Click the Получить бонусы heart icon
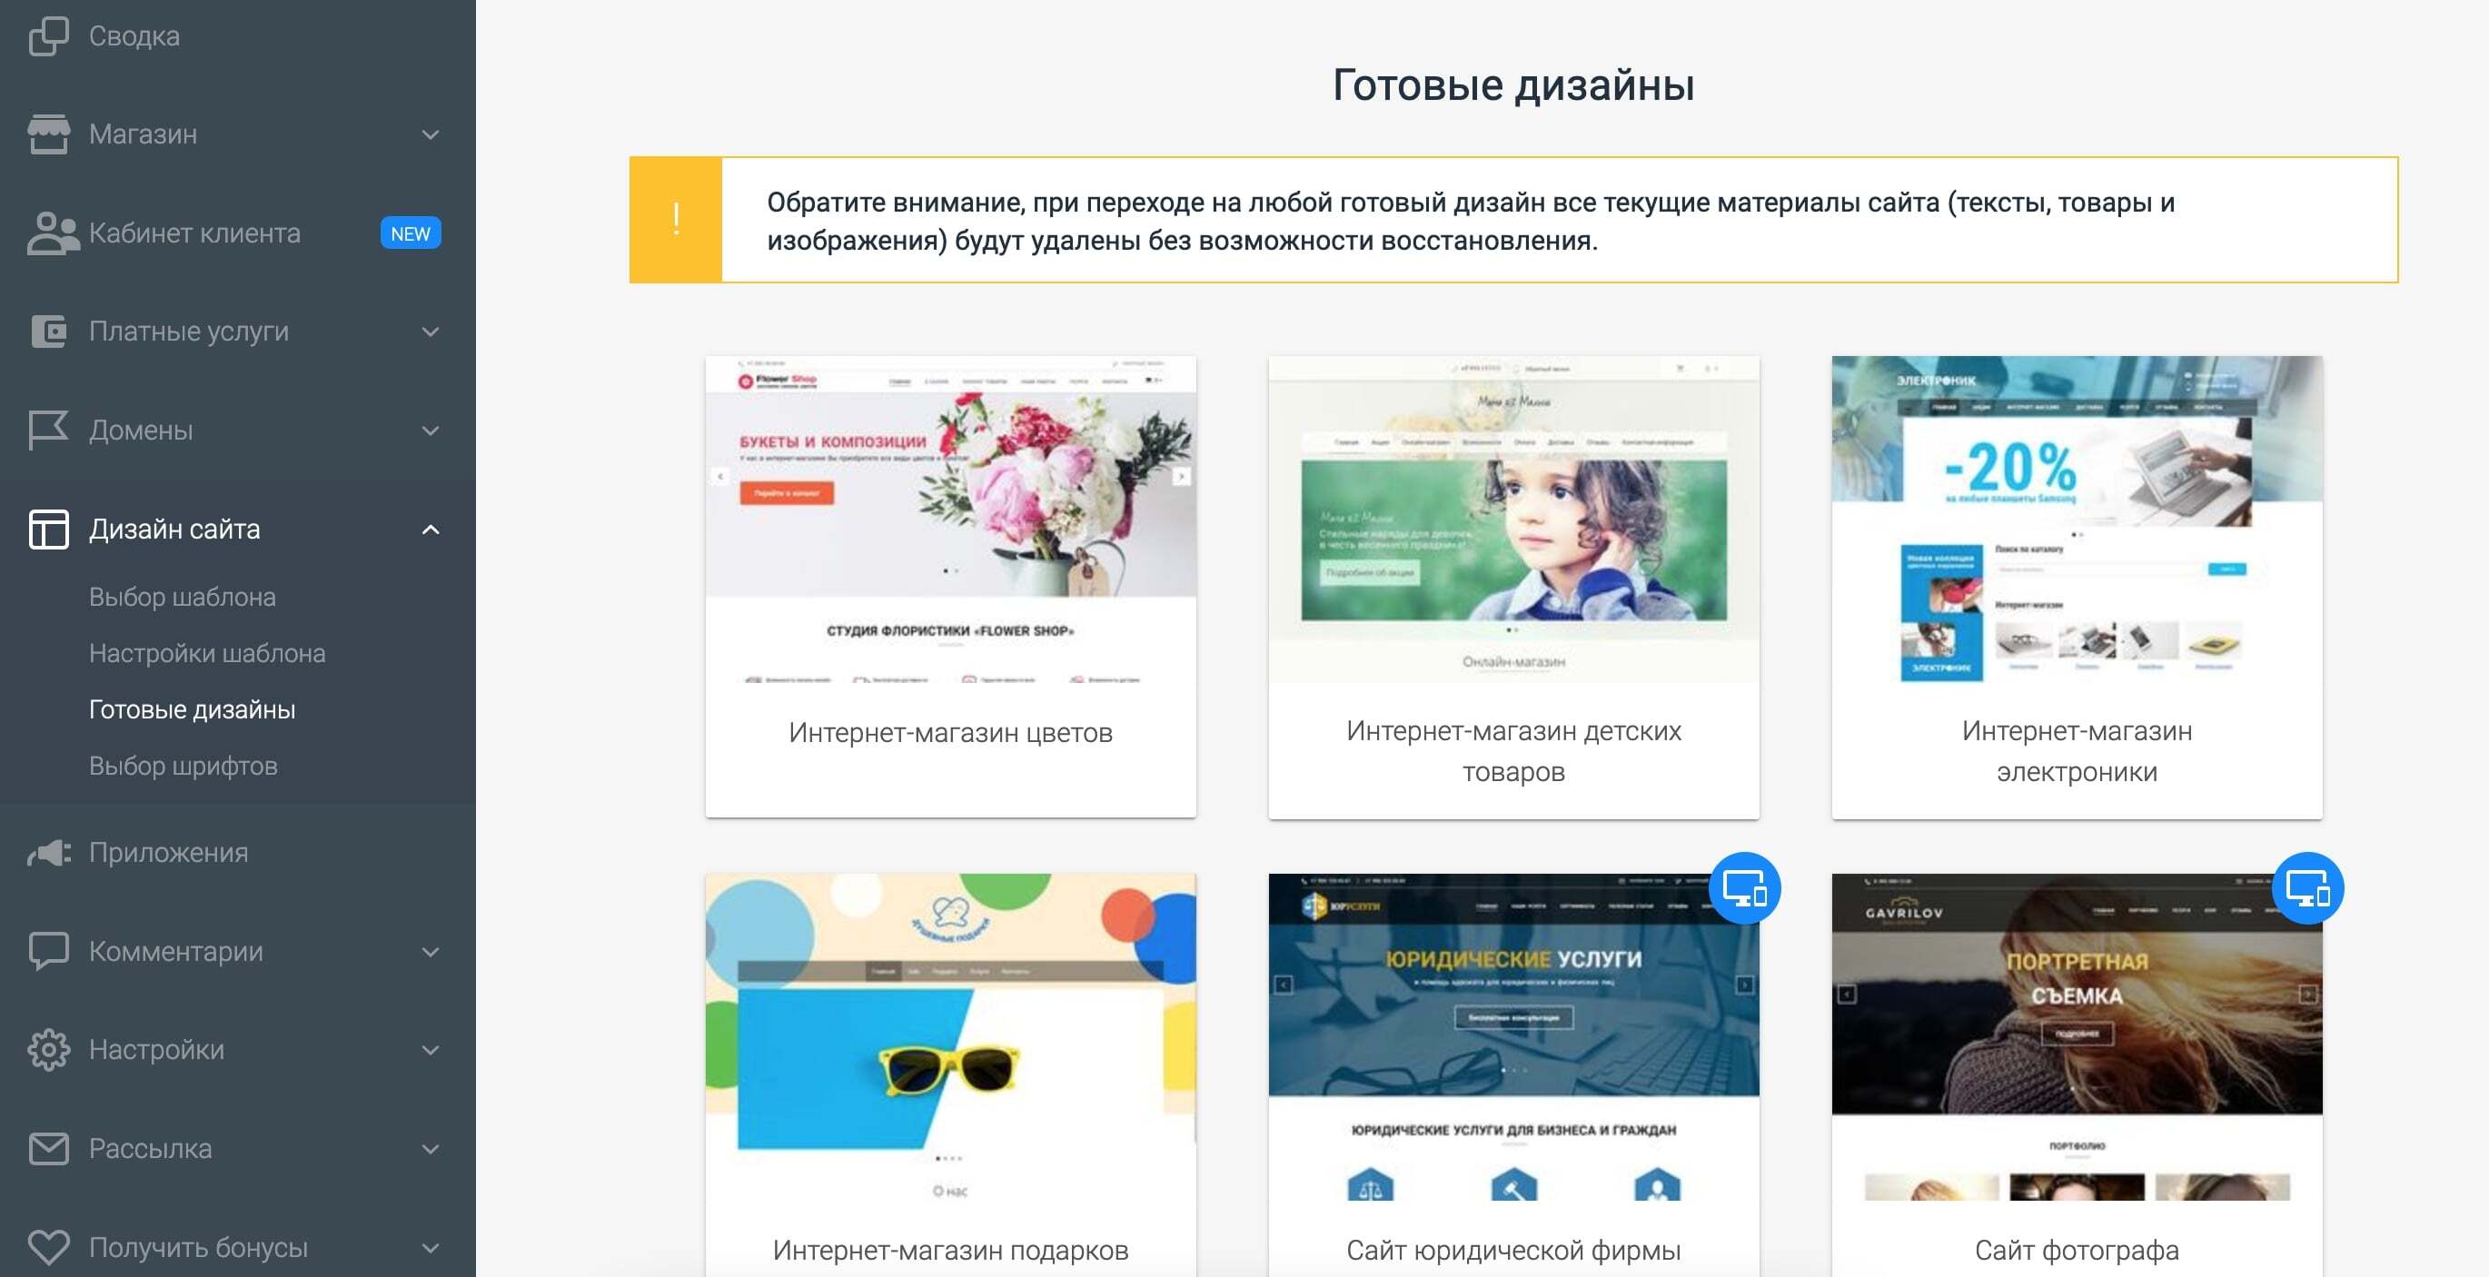The image size is (2489, 1277). [48, 1247]
